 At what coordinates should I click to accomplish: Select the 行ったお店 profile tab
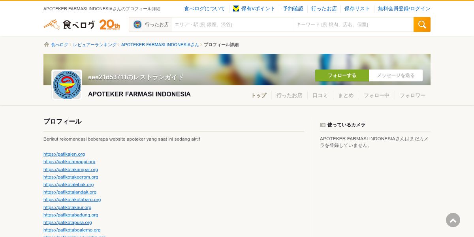tap(289, 95)
